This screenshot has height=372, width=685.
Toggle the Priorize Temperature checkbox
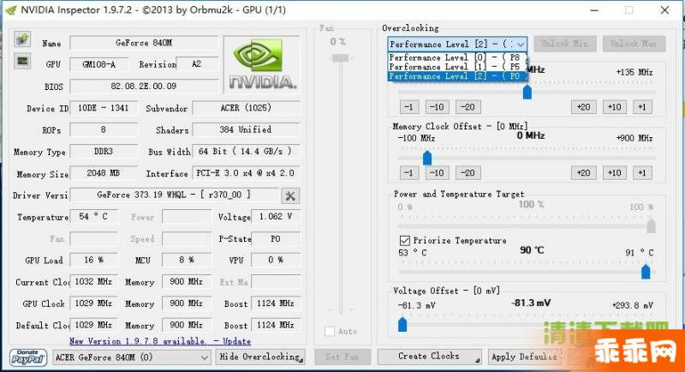404,240
